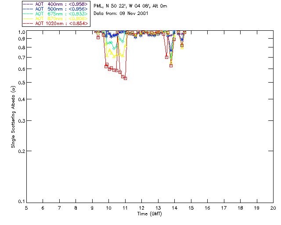
Task: Click the x-axis label 6
Action: (43, 208)
